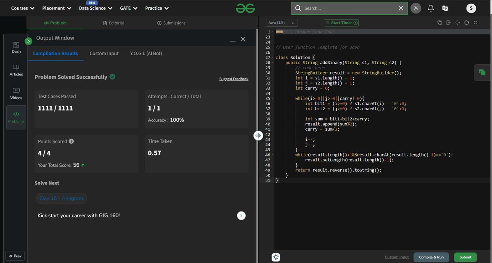Click the GeeksforGeeks logo
The height and width of the screenshot is (263, 492).
[245, 8]
